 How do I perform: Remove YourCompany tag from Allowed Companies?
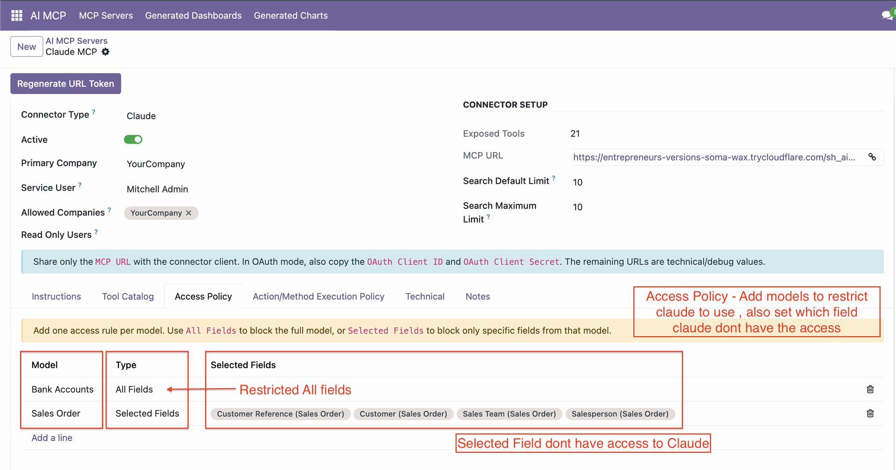pyautogui.click(x=189, y=213)
